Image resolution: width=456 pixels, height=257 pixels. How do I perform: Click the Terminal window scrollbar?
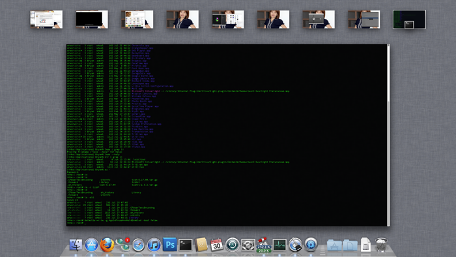[x=388, y=135]
